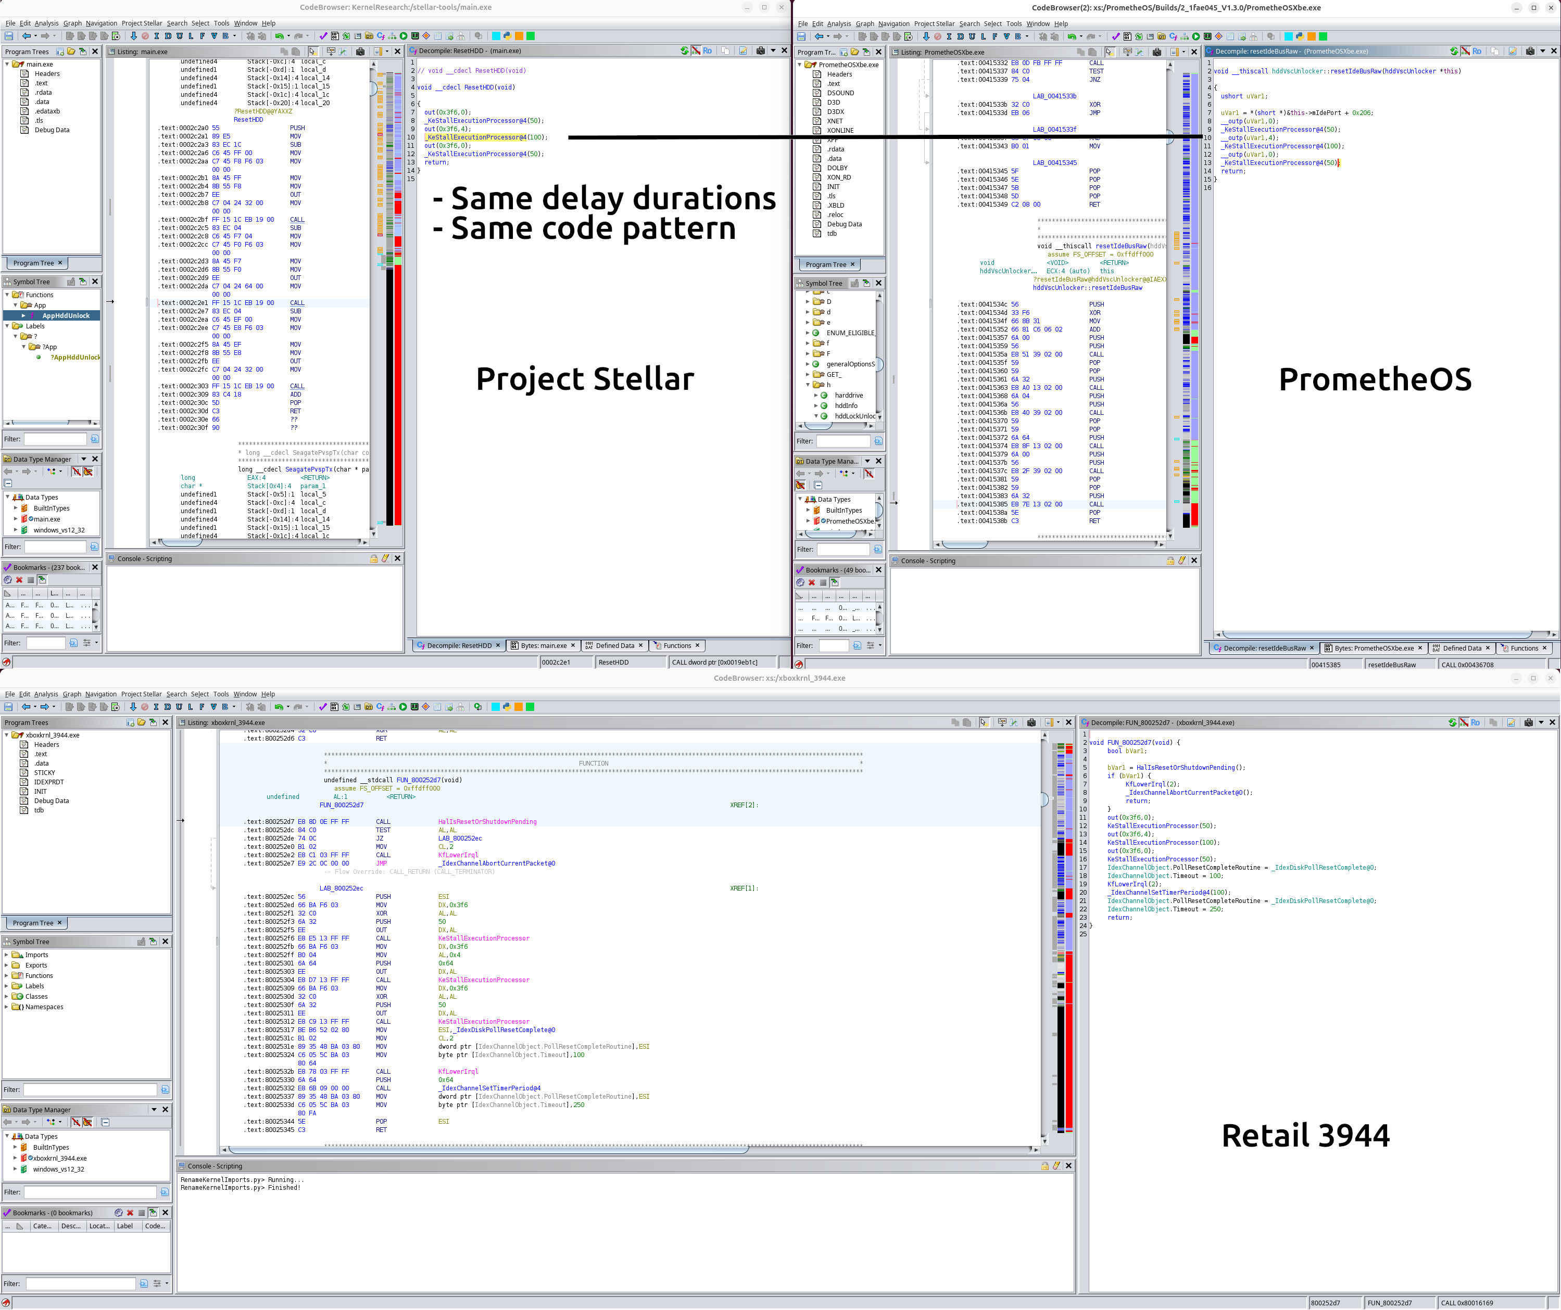The width and height of the screenshot is (1561, 1310).
Task: Open Python icon in PrometheOS window toolbar
Action: [x=1299, y=36]
